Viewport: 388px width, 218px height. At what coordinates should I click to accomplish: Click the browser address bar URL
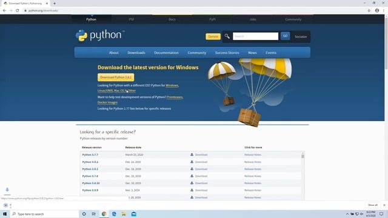pos(43,11)
